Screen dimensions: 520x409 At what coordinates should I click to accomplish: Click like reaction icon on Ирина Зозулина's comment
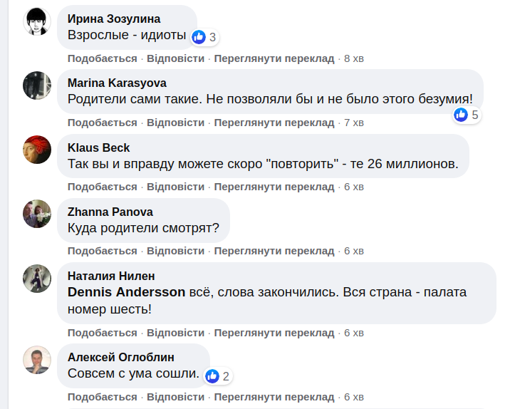[x=199, y=37]
